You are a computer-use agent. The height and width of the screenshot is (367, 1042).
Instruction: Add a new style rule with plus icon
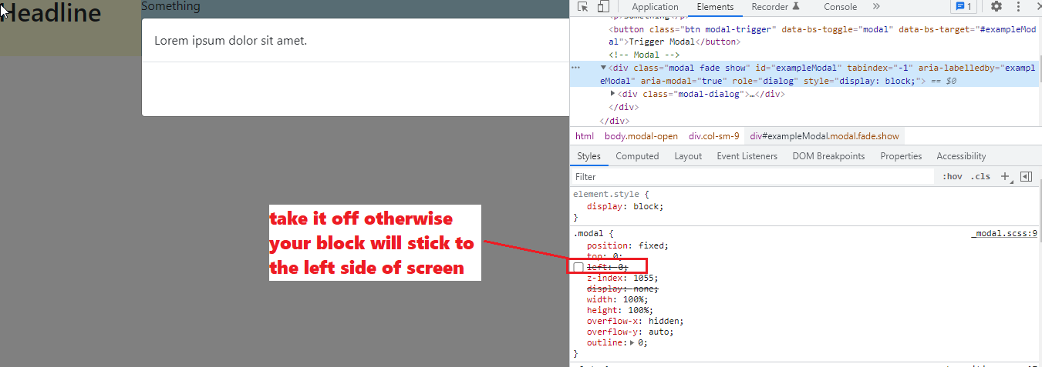(1005, 176)
